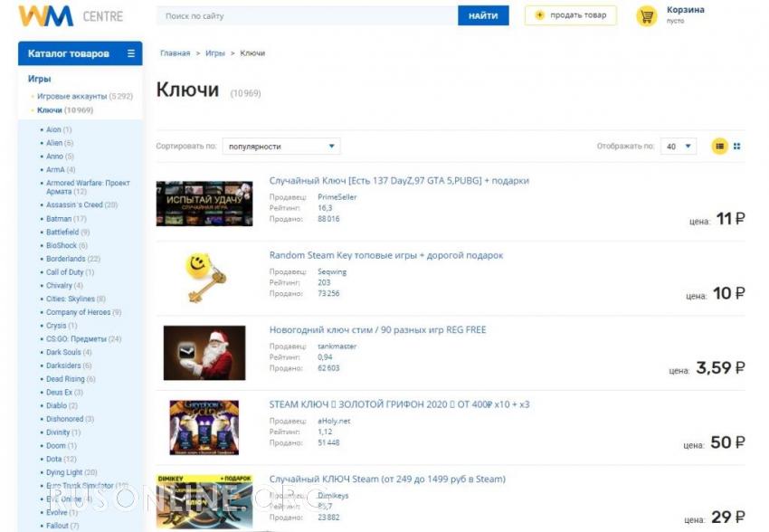Viewport: 769px width, 532px height.
Task: Open the Корзина cart link
Action: pos(685,10)
